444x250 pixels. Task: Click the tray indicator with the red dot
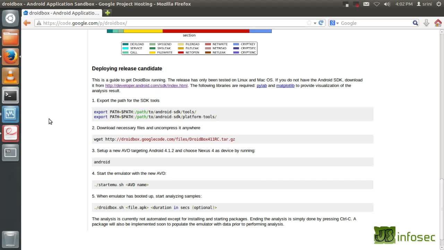(x=356, y=4)
